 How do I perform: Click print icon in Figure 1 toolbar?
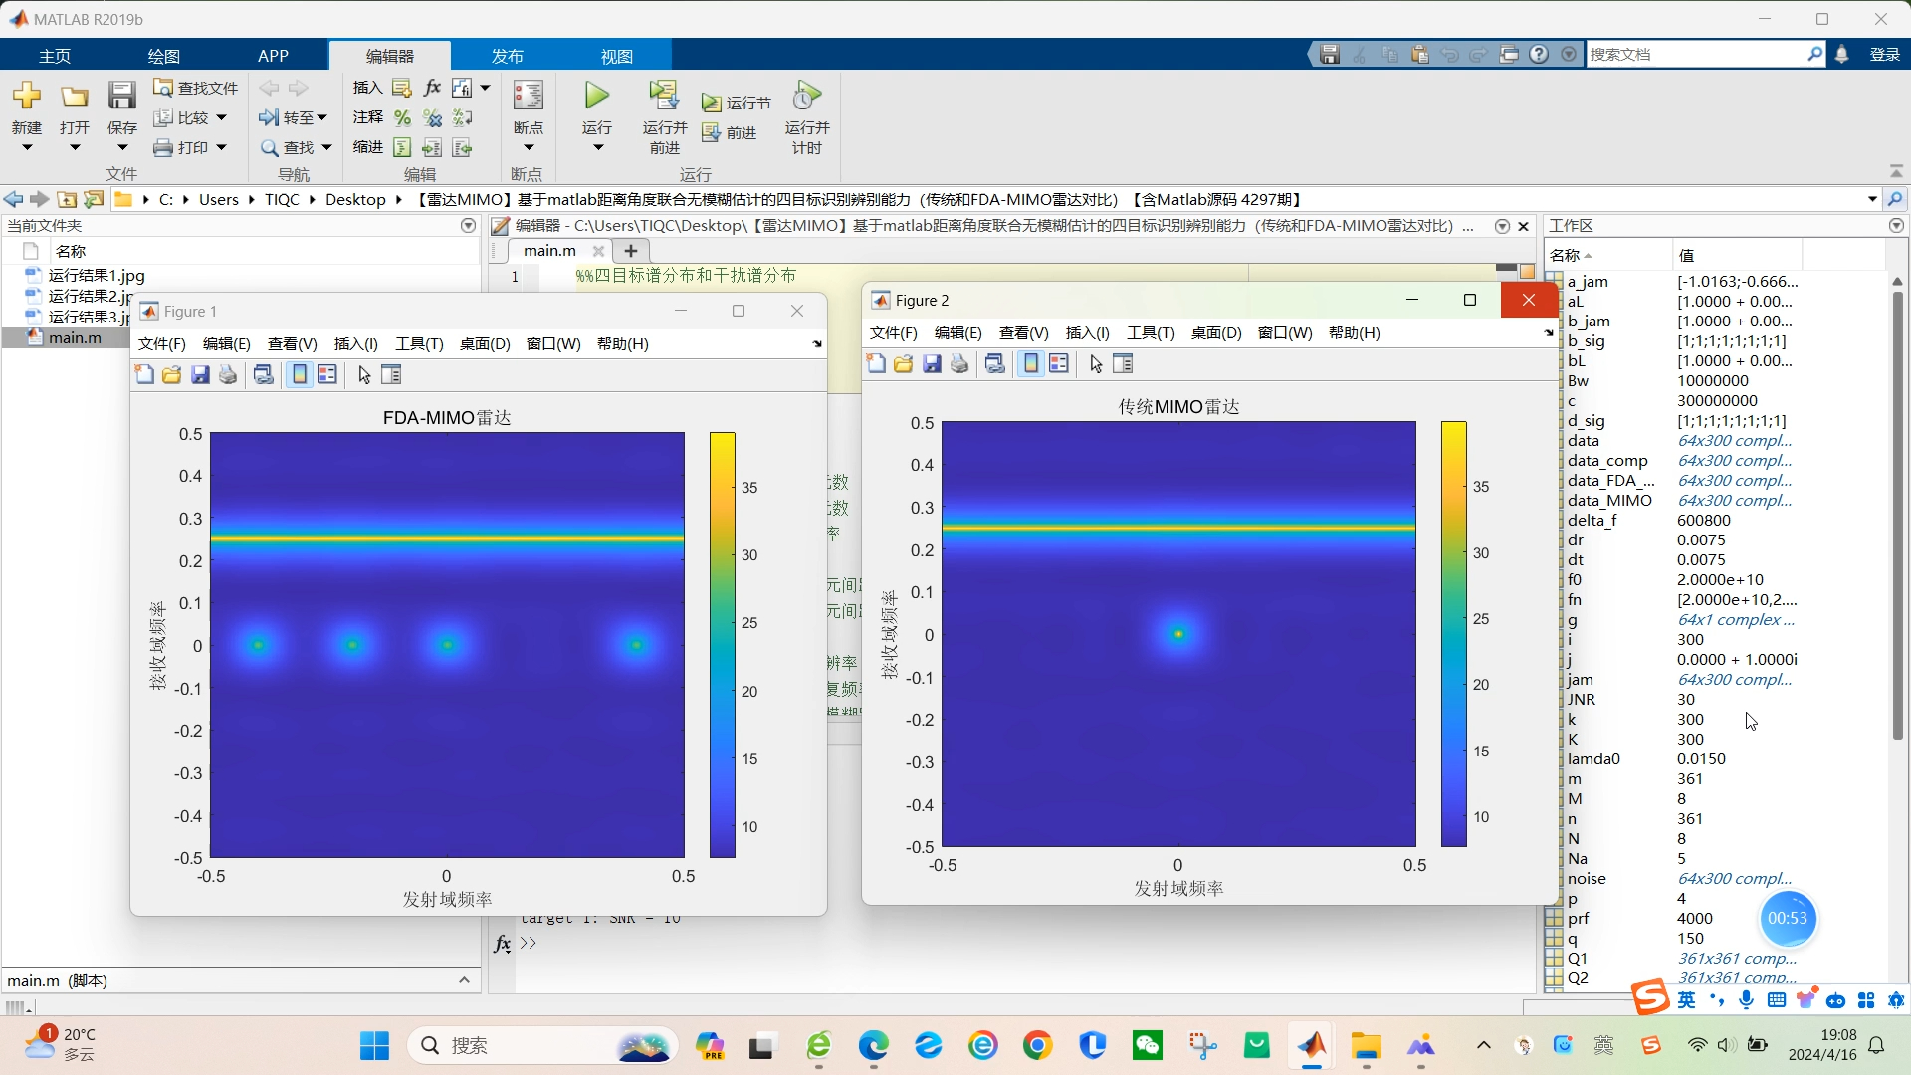(228, 375)
